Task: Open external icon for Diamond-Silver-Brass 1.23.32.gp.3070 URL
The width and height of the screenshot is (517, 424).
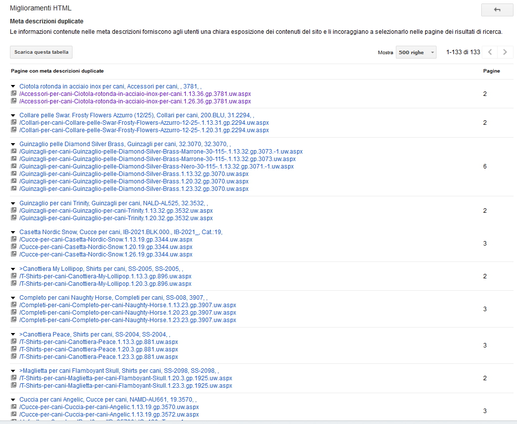Action: (x=13, y=188)
